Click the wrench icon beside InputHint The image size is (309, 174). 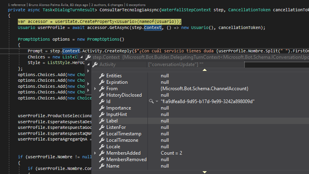click(x=102, y=114)
